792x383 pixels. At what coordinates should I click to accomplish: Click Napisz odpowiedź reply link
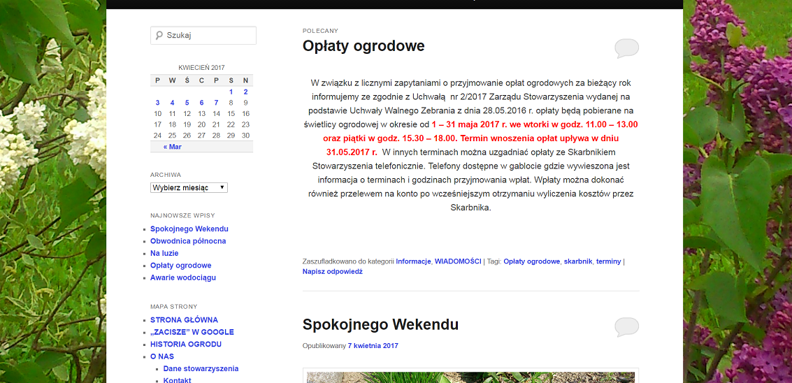click(332, 271)
